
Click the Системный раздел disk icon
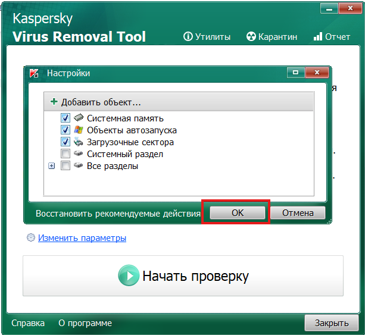(79, 154)
